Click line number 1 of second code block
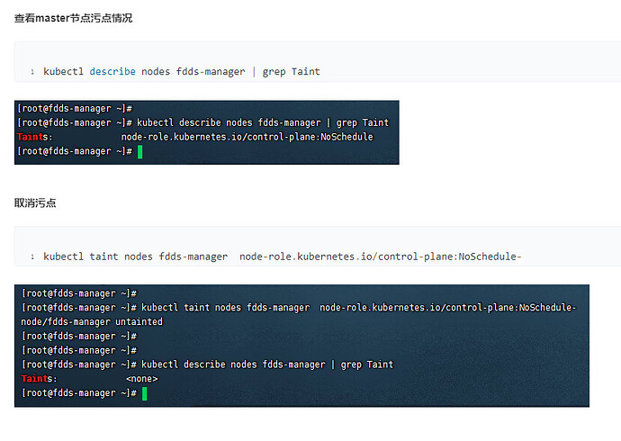The width and height of the screenshot is (621, 441). 32,257
